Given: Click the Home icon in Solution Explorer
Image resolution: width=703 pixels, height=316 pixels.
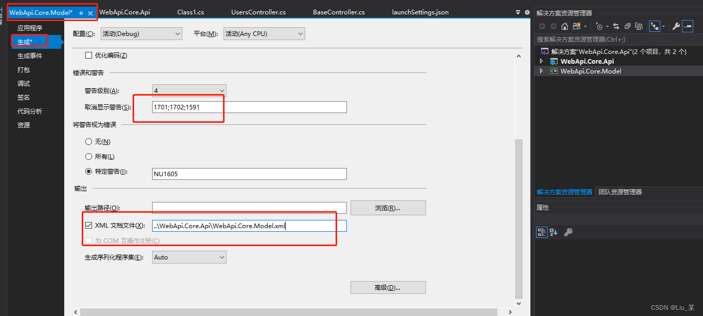Looking at the screenshot, I should pyautogui.click(x=565, y=26).
